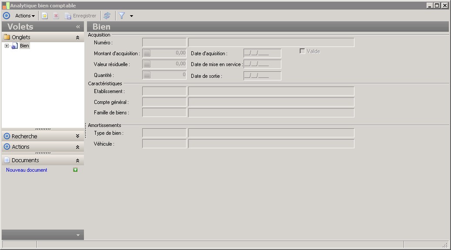
Task: Click the refresh arrows toolbar icon
Action: [107, 16]
